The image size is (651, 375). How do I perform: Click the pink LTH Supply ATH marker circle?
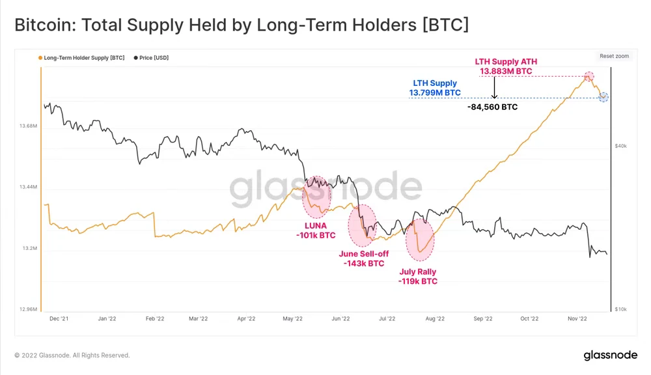coord(589,76)
